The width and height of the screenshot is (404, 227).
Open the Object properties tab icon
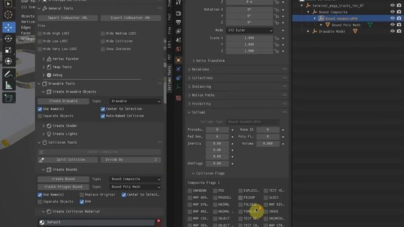click(178, 61)
